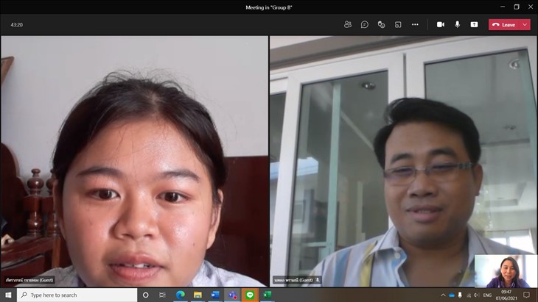The width and height of the screenshot is (538, 302).
Task: Open the reactions and raise hand icon
Action: tap(381, 24)
